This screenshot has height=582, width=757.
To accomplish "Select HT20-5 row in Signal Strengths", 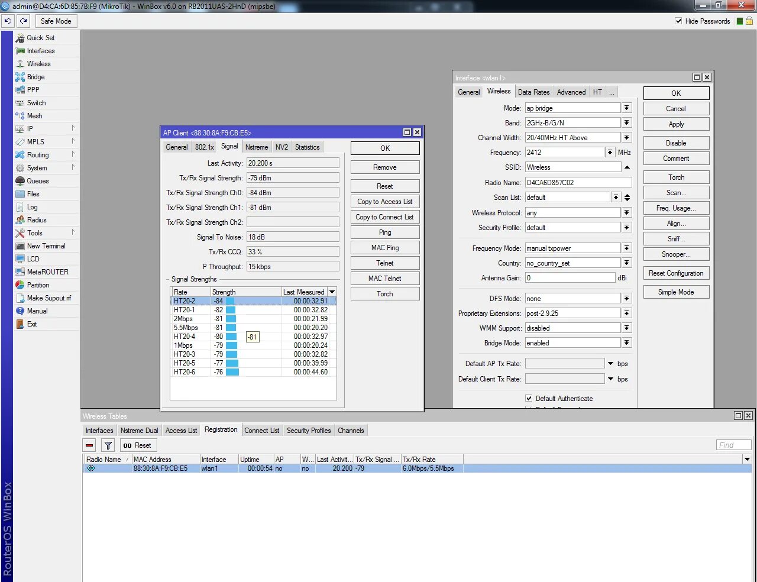I will [253, 363].
